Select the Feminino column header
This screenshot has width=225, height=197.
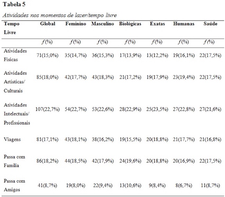pyautogui.click(x=76, y=24)
